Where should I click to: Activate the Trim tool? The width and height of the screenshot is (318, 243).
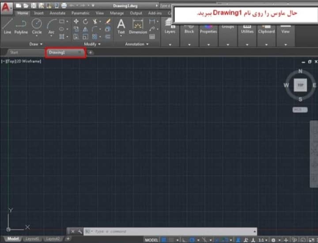pos(95,21)
